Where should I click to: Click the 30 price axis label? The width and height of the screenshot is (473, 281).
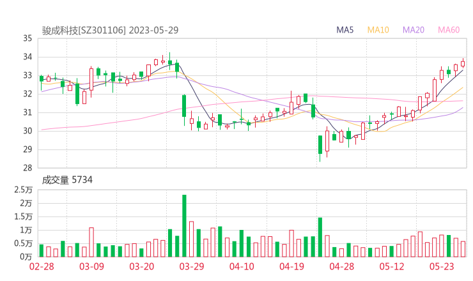27,131
